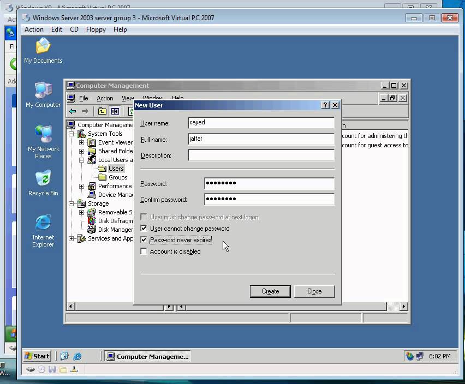
Task: Check Account is disabled checkbox
Action: coord(144,251)
